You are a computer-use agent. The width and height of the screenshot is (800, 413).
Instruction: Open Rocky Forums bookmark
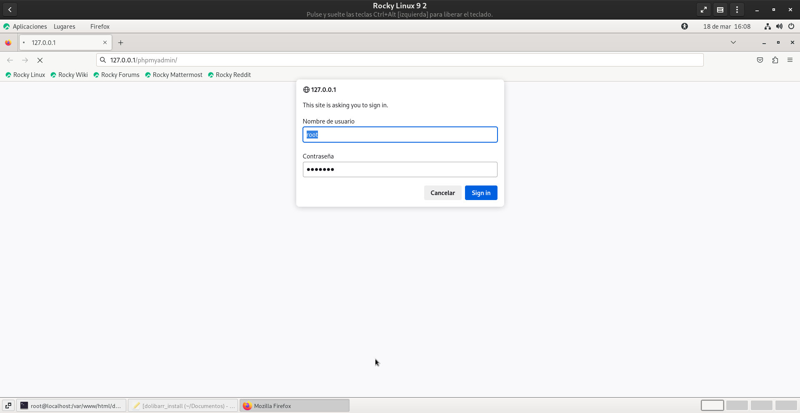117,75
